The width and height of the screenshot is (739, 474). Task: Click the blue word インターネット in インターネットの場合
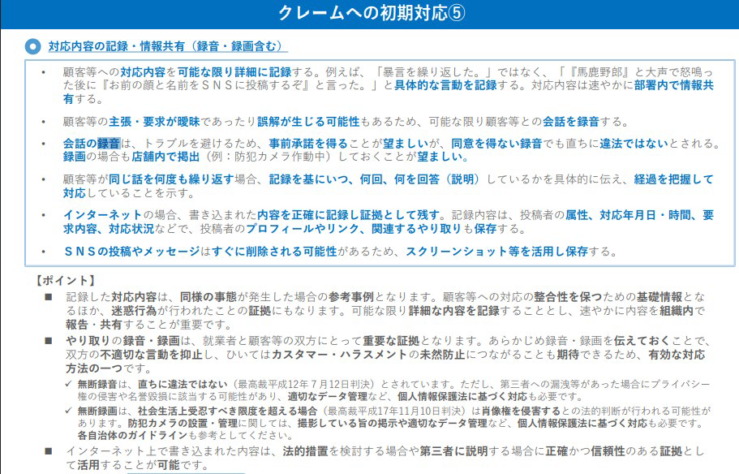pyautogui.click(x=103, y=215)
